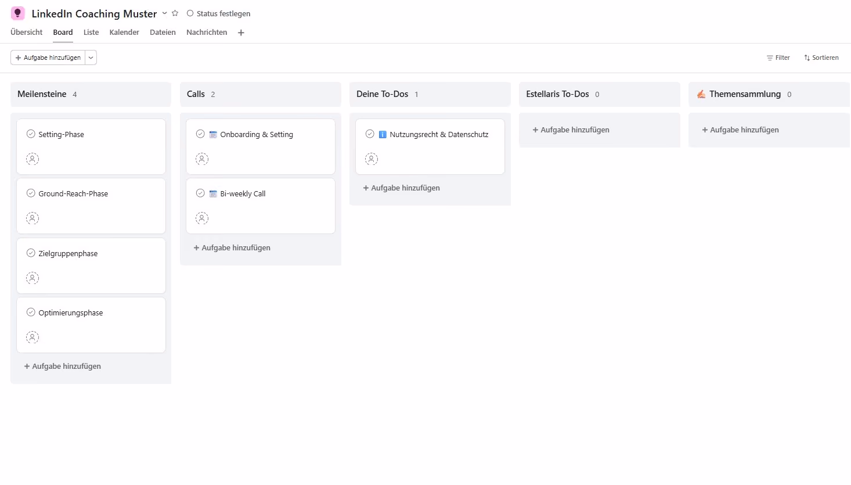
Task: Assign someone to Zielgruppenphase
Action: [33, 278]
